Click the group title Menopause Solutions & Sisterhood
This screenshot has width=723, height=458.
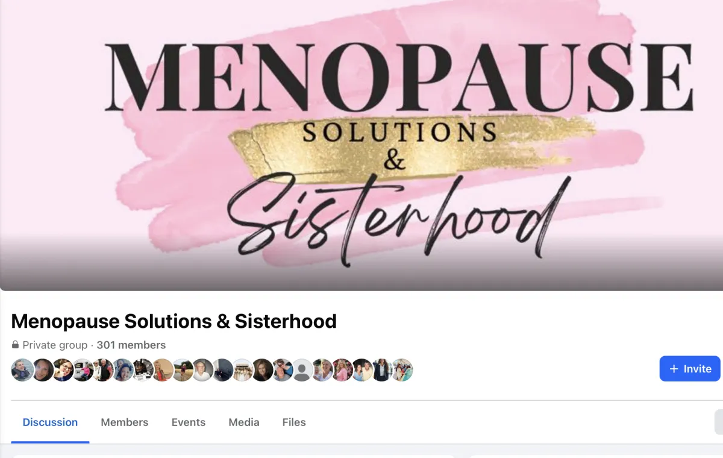(174, 321)
